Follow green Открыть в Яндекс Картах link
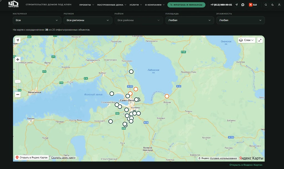This screenshot has height=169, width=284. [x=246, y=165]
